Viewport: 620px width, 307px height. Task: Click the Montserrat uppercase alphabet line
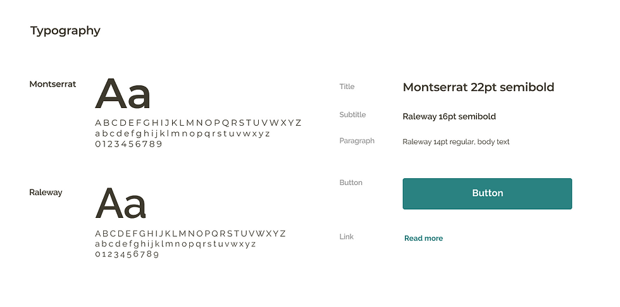[198, 123]
